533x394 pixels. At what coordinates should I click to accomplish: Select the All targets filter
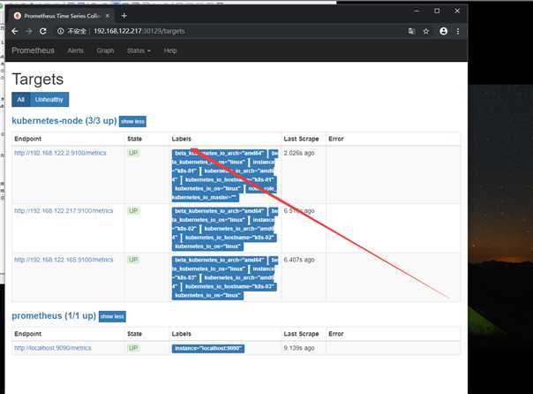[20, 100]
